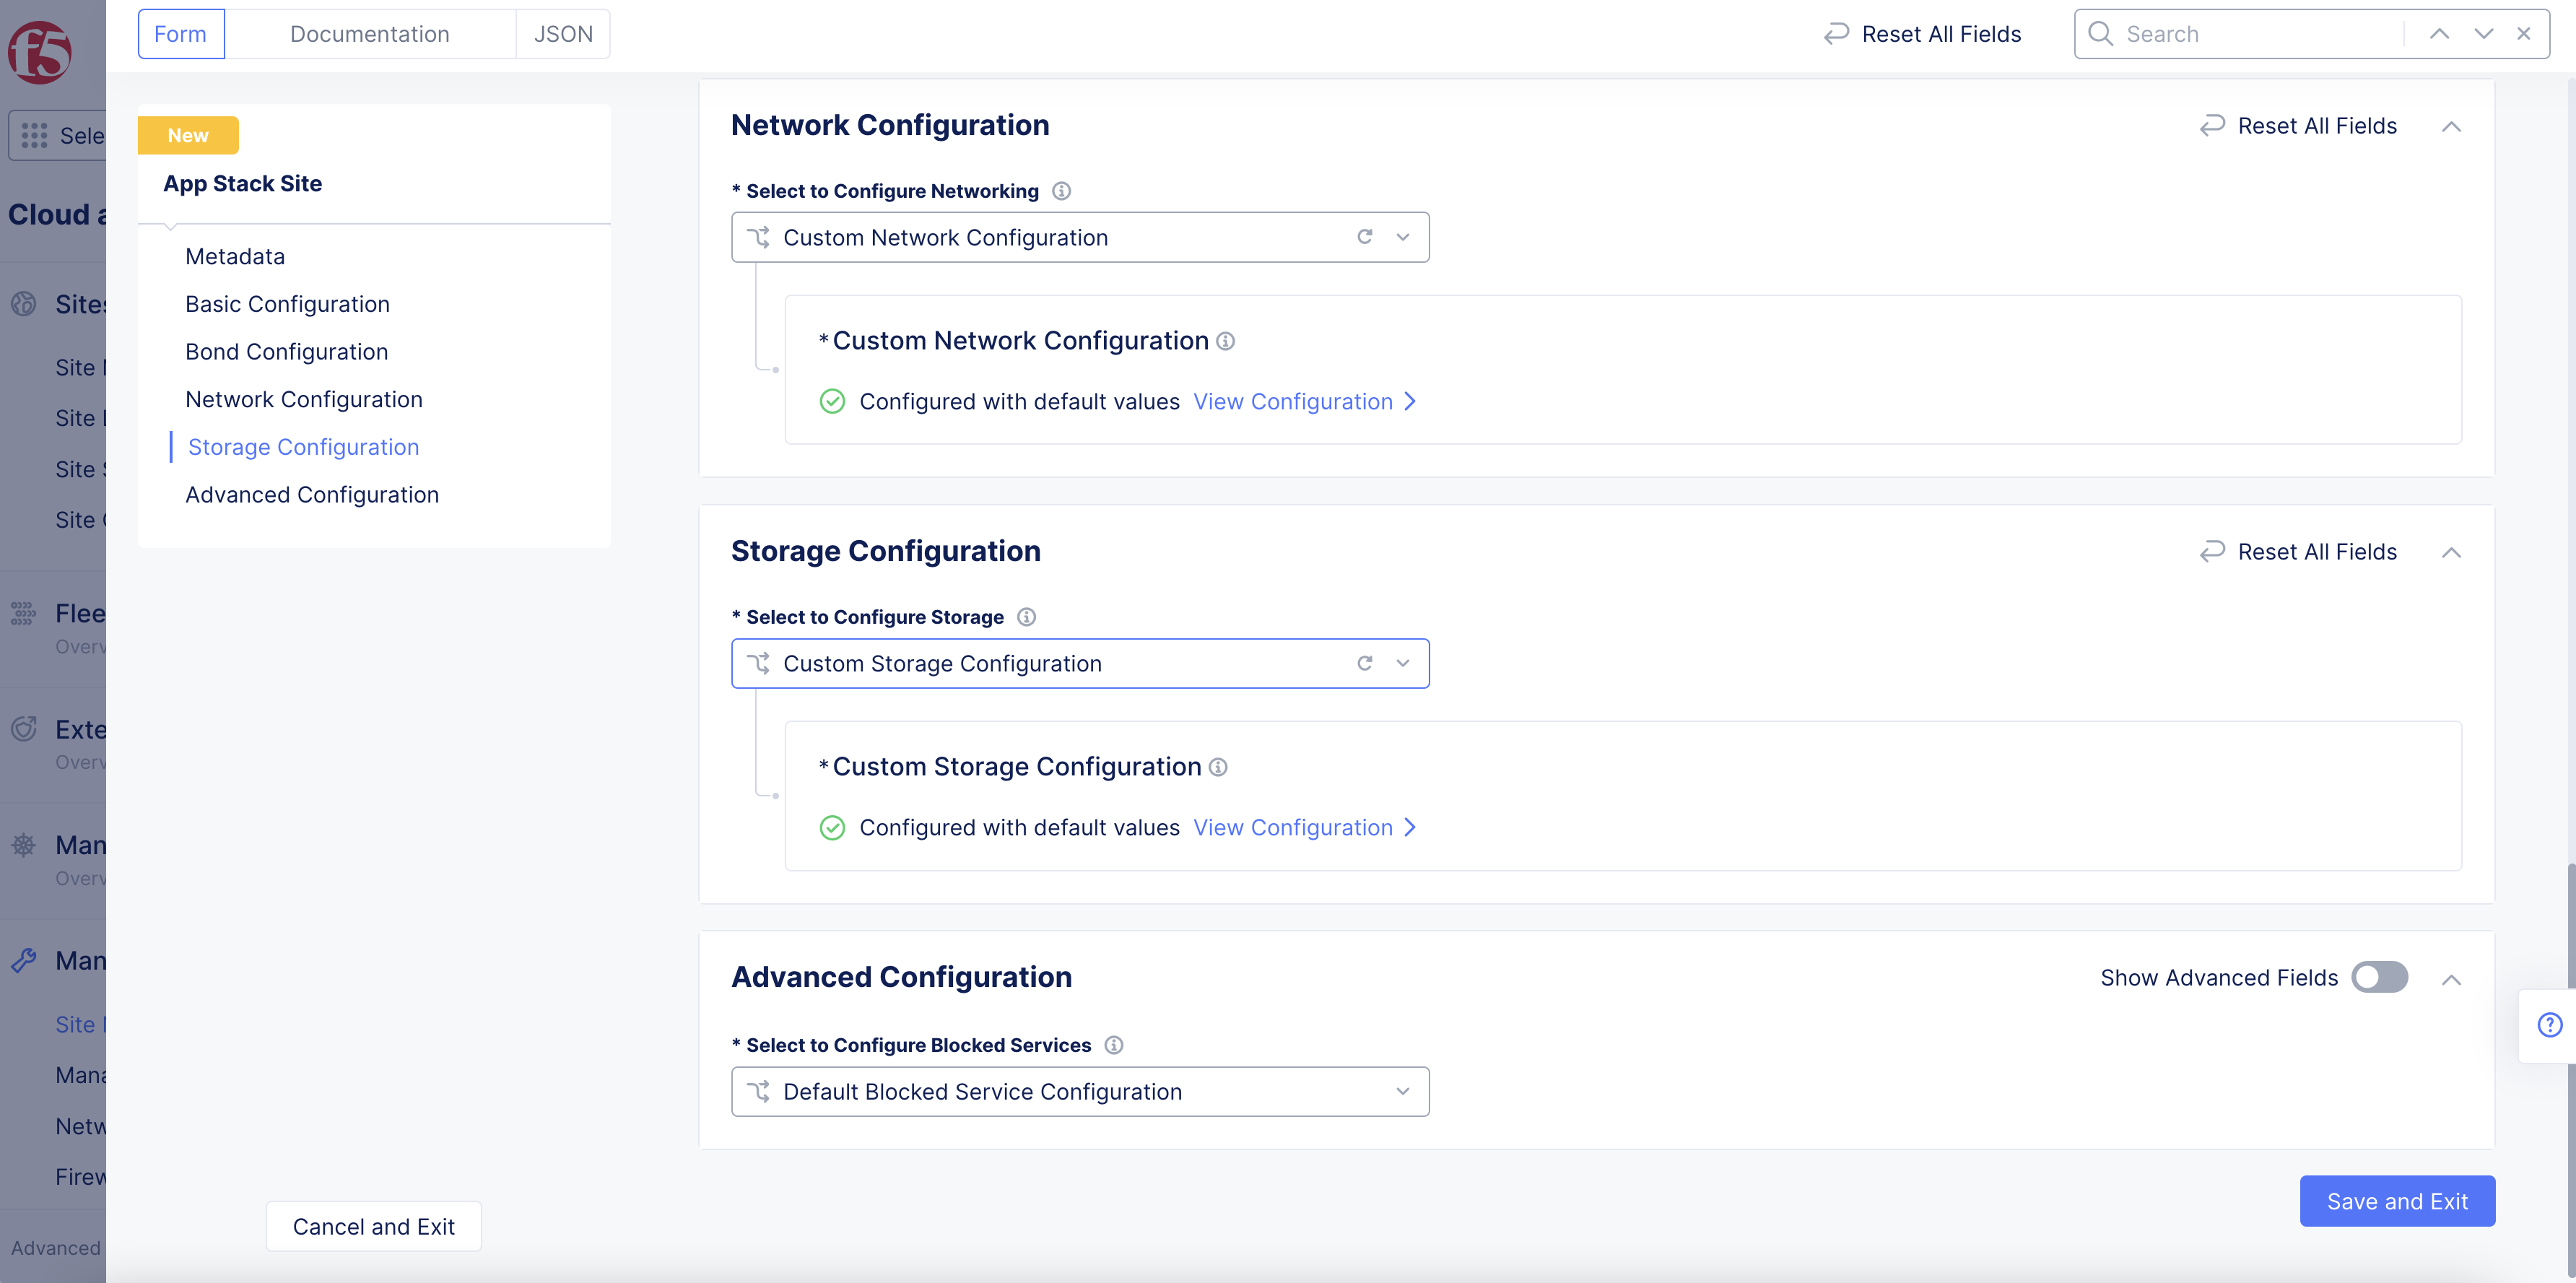Viewport: 2576px width, 1283px height.
Task: Click the shield icon beside the External section
Action: click(x=24, y=729)
